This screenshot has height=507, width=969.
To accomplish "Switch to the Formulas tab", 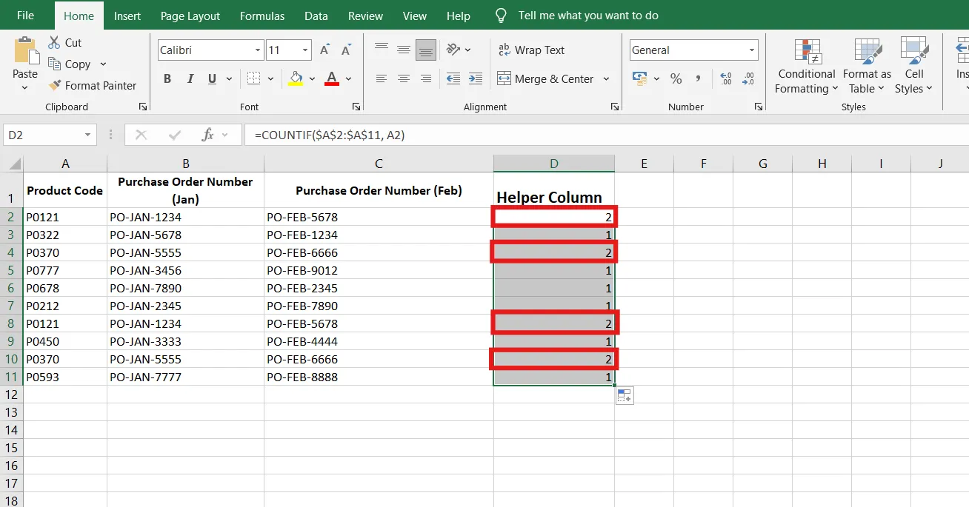I will coord(262,16).
